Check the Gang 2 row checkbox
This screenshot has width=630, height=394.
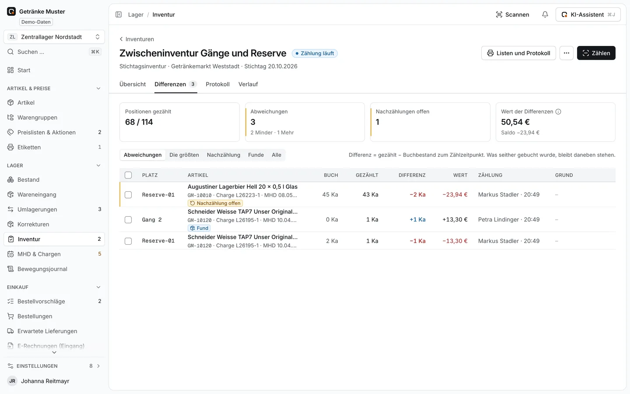point(128,220)
